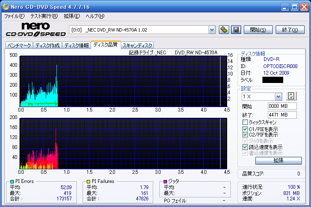This screenshot has height=207, width=311.
Task: Click the Nero app icon in title bar
Action: click(5, 7)
